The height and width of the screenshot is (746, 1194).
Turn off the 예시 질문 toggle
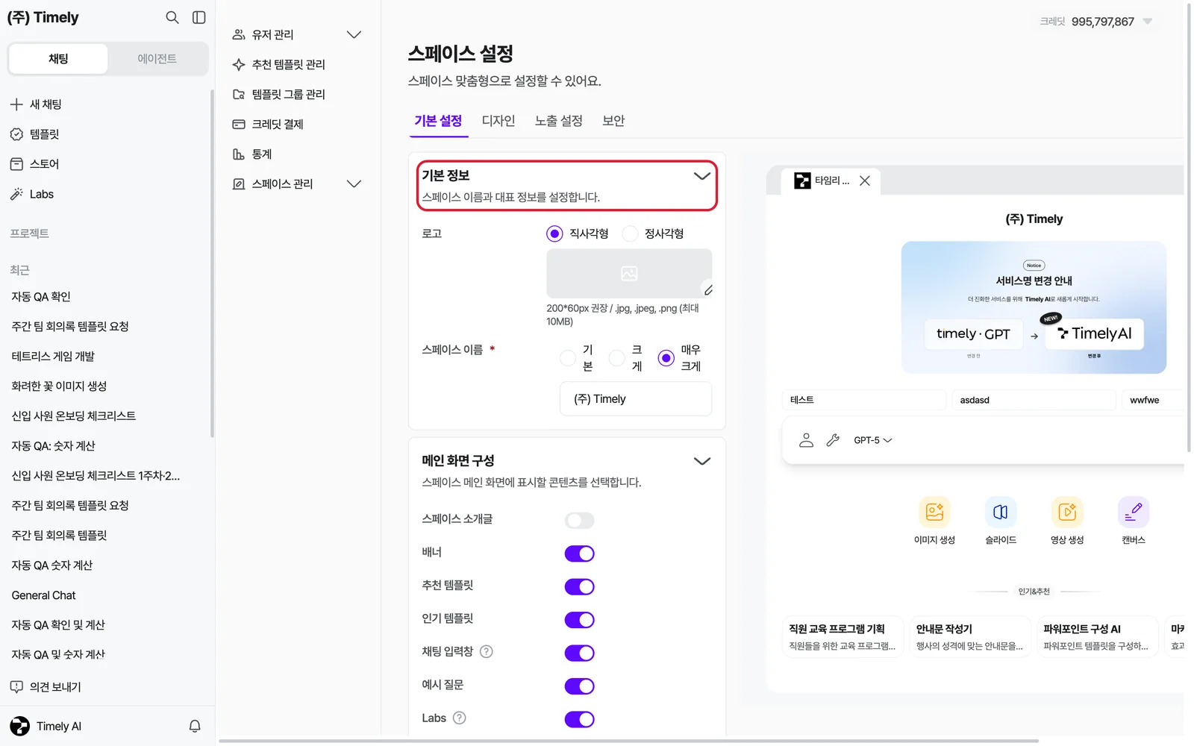click(579, 686)
